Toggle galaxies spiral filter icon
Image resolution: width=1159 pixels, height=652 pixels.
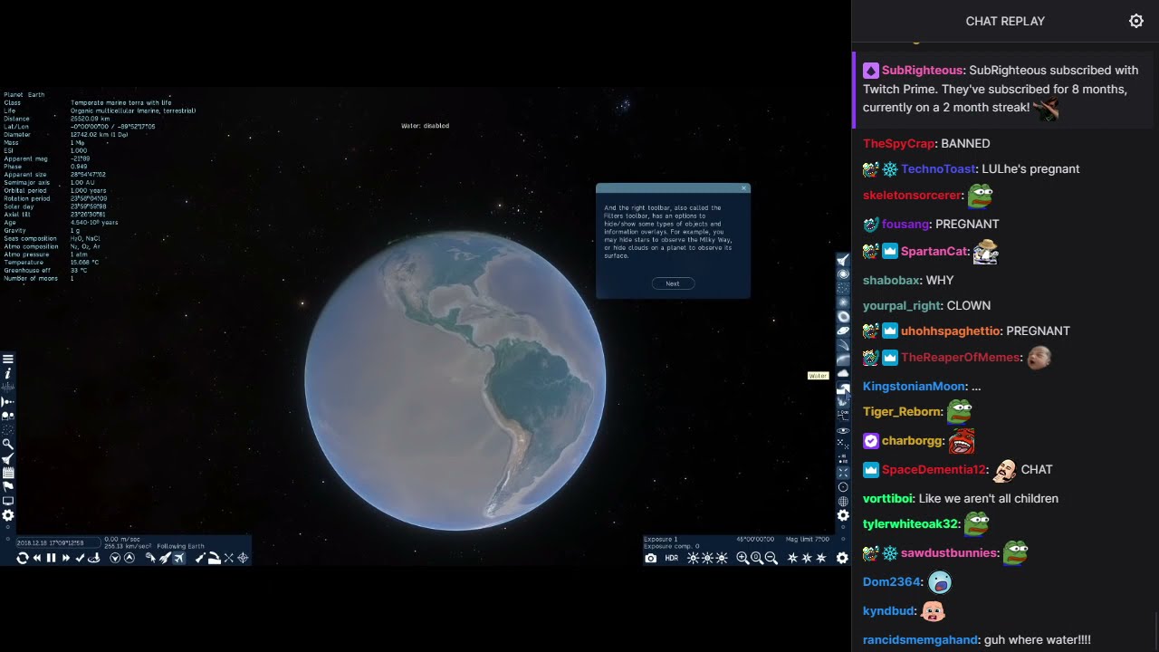pos(843,273)
